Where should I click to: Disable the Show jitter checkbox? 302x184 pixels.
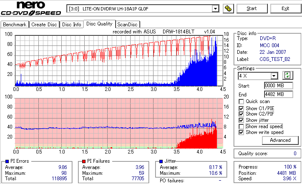(x=241, y=120)
